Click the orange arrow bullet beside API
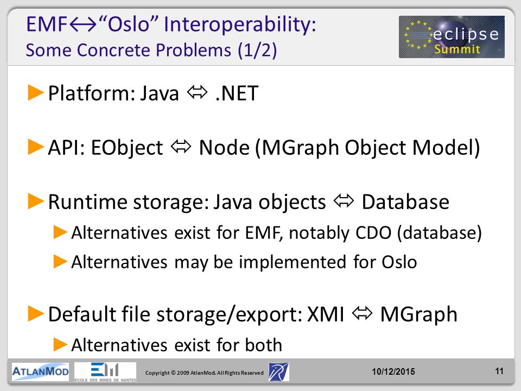The image size is (521, 391). (36, 147)
